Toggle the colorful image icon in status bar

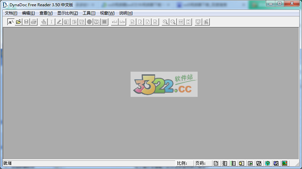285,163
